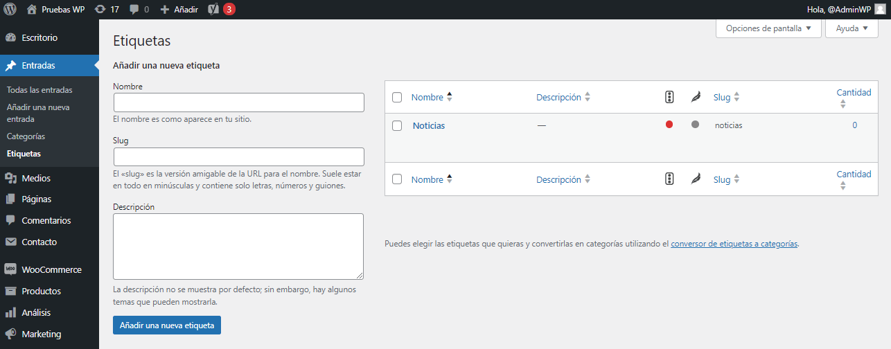Image resolution: width=891 pixels, height=349 pixels.
Task: Open the Marketing menu label
Action: 42,334
